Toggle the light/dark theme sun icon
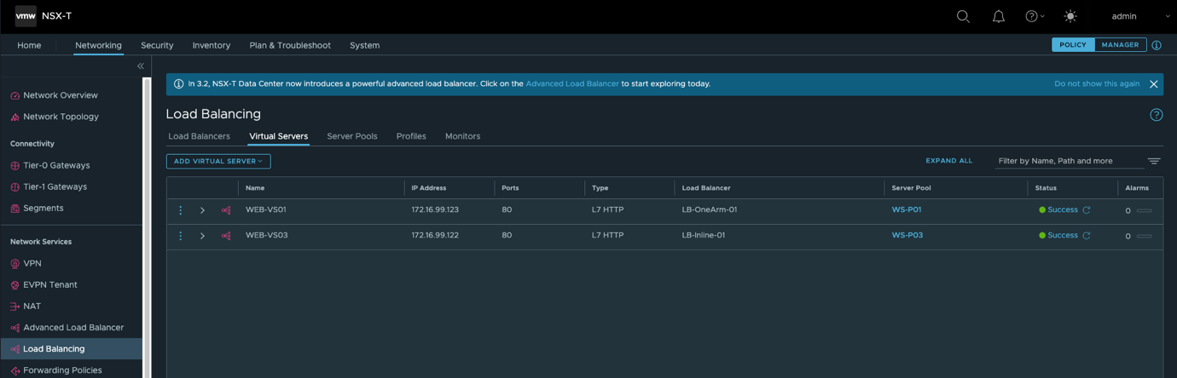 (1070, 16)
